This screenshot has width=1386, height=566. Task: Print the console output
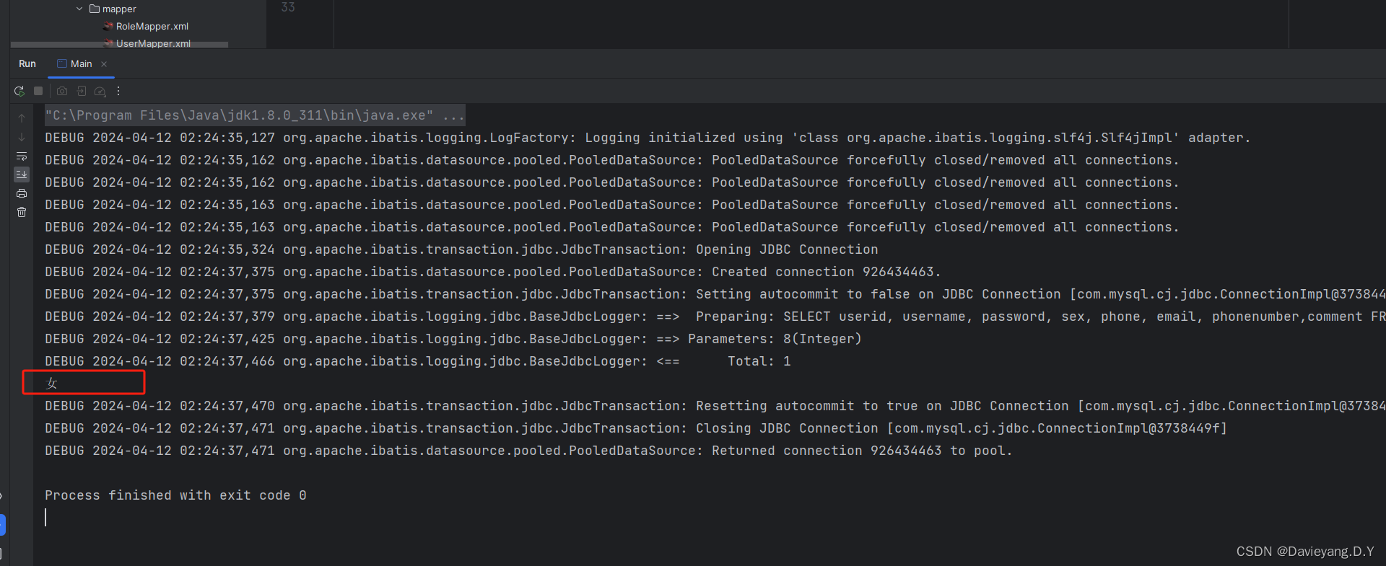(22, 193)
